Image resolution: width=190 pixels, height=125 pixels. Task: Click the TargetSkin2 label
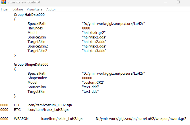pyautogui.click(x=37, y=51)
